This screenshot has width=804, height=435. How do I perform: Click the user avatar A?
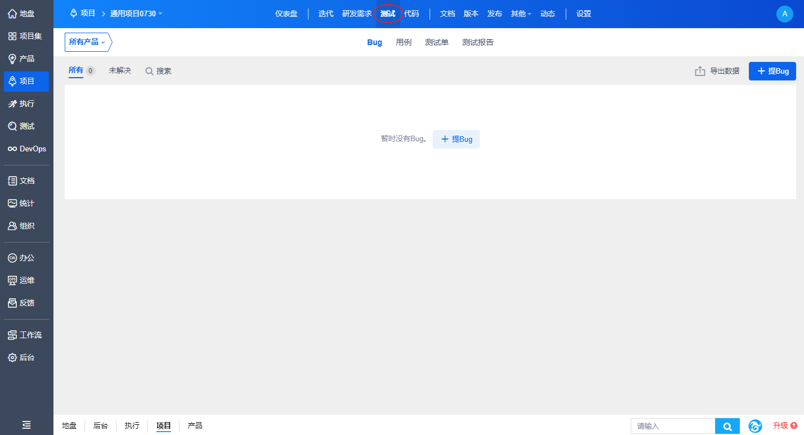point(784,14)
